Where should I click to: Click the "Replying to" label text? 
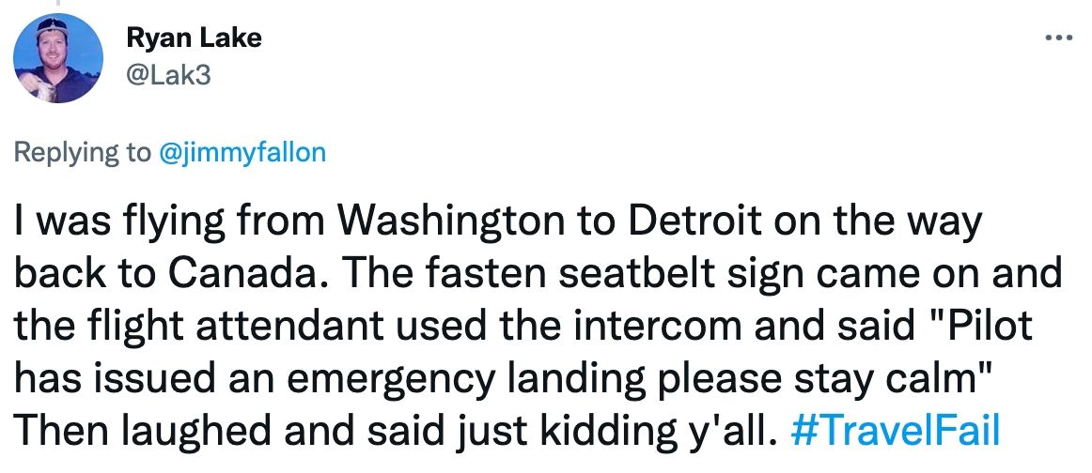(x=84, y=152)
